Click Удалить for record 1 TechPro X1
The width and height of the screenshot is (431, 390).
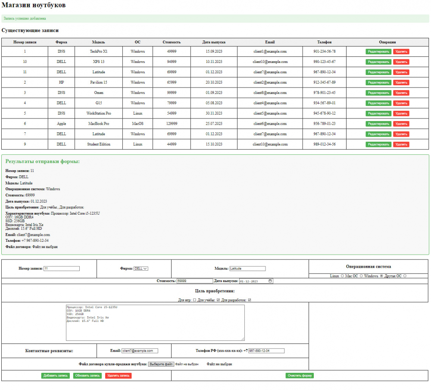(401, 51)
